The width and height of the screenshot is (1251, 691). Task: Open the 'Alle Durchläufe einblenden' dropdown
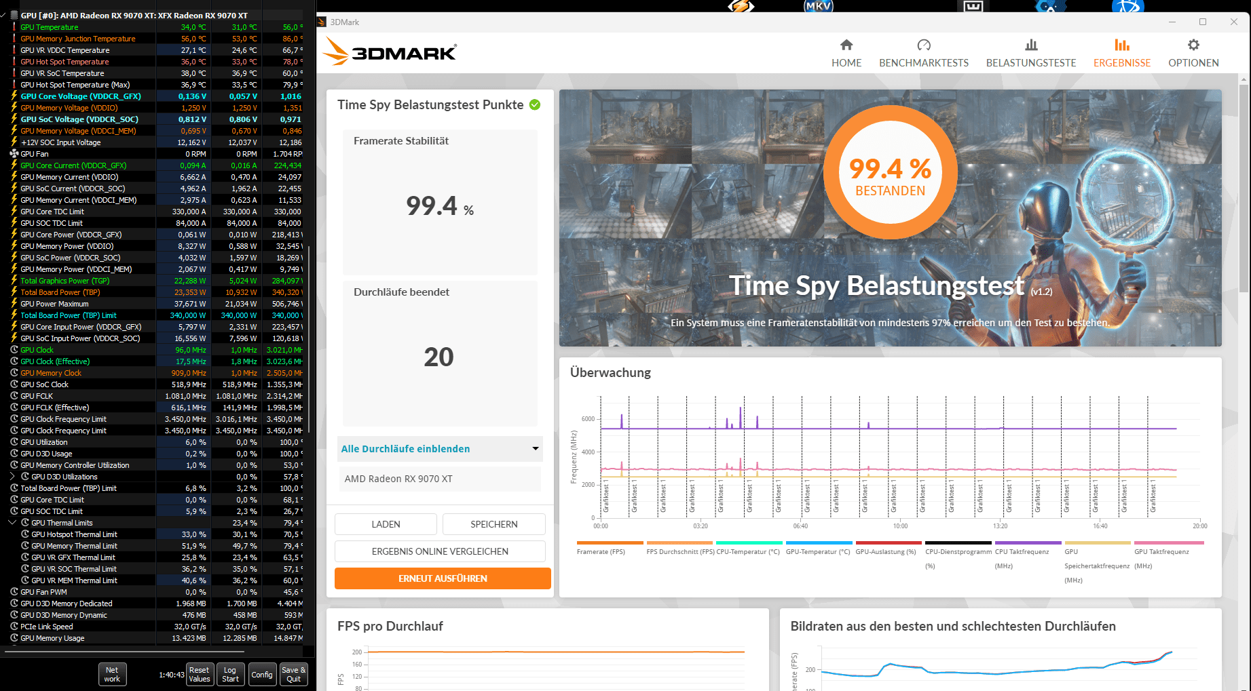(x=440, y=449)
